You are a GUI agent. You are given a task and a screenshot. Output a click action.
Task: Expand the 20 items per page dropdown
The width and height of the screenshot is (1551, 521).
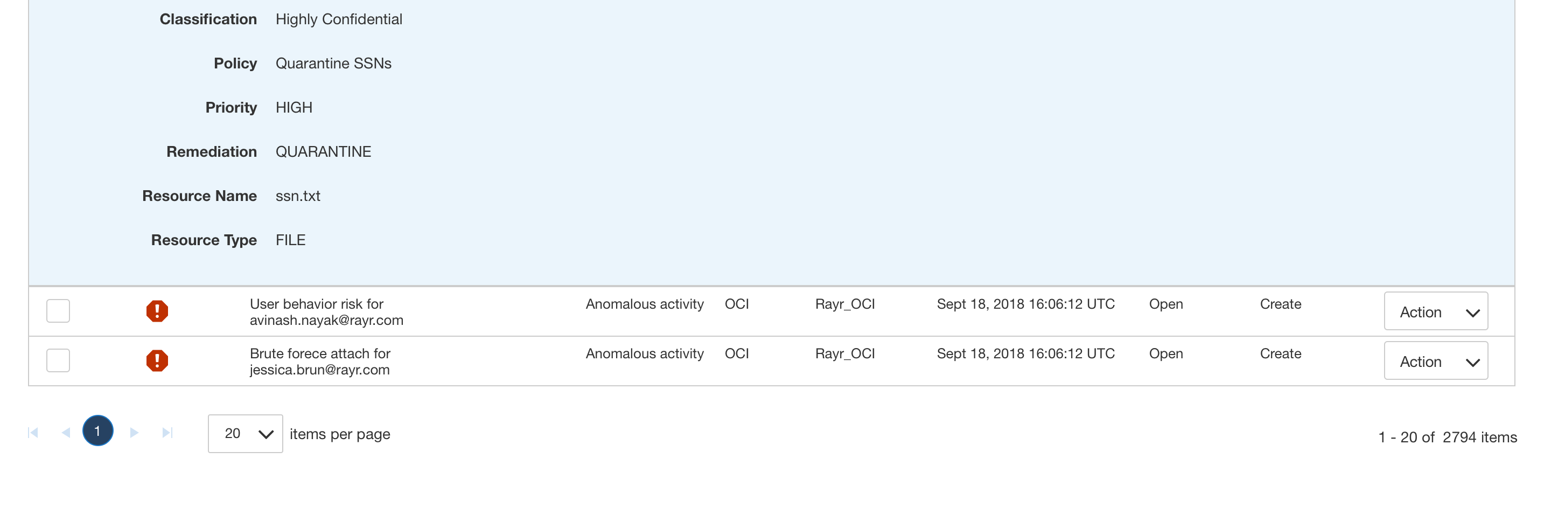click(245, 433)
